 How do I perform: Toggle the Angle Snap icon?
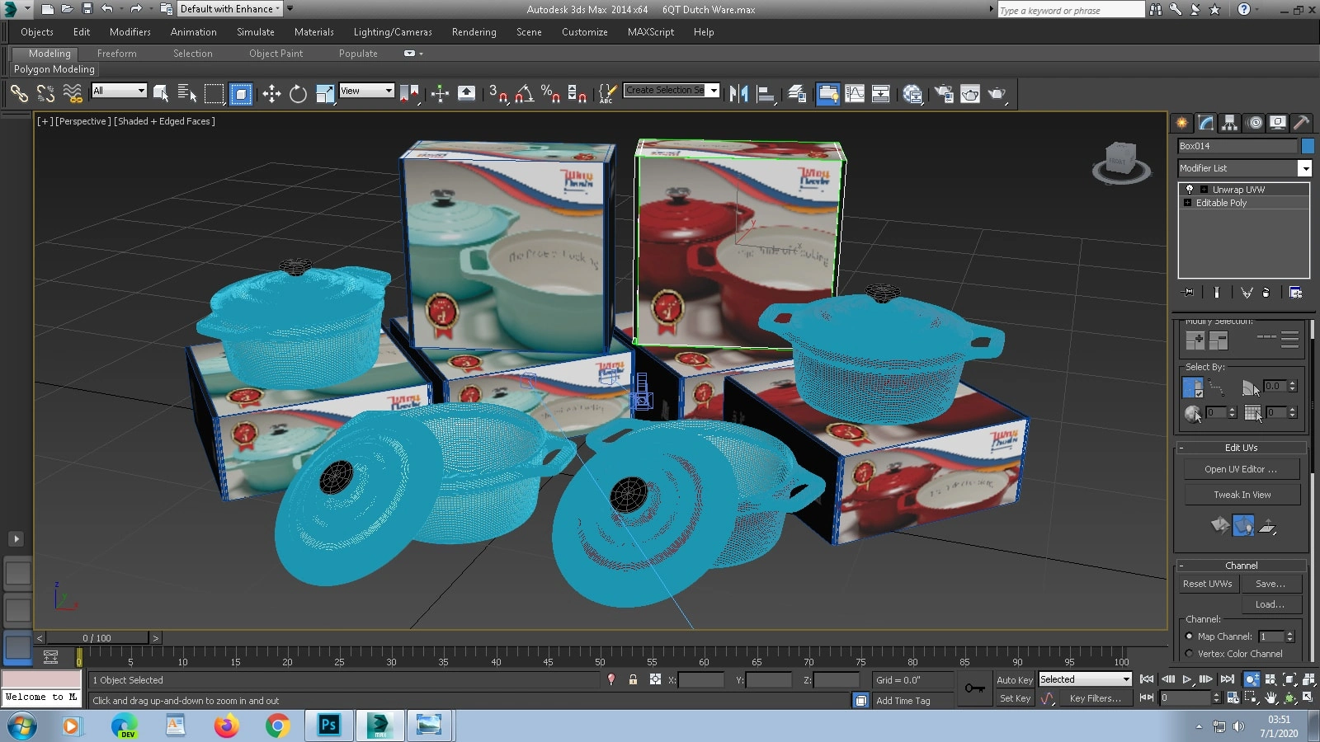tap(524, 94)
